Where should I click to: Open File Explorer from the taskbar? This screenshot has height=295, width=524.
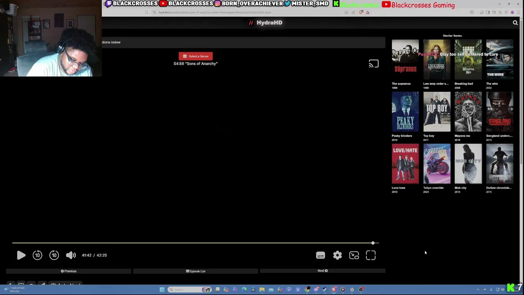[262, 290]
